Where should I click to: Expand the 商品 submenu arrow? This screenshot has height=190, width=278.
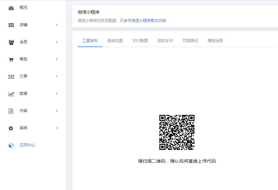pyautogui.click(x=57, y=59)
